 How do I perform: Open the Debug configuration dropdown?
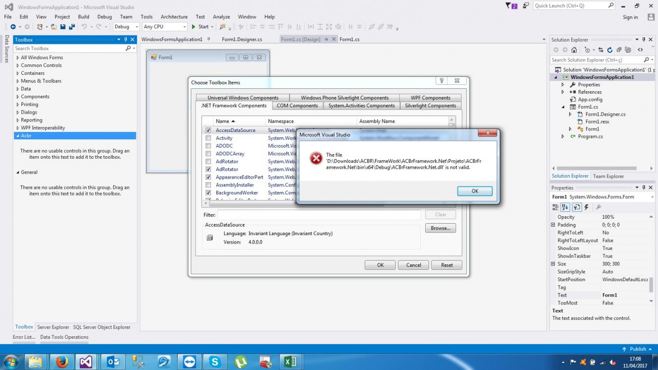click(x=127, y=27)
